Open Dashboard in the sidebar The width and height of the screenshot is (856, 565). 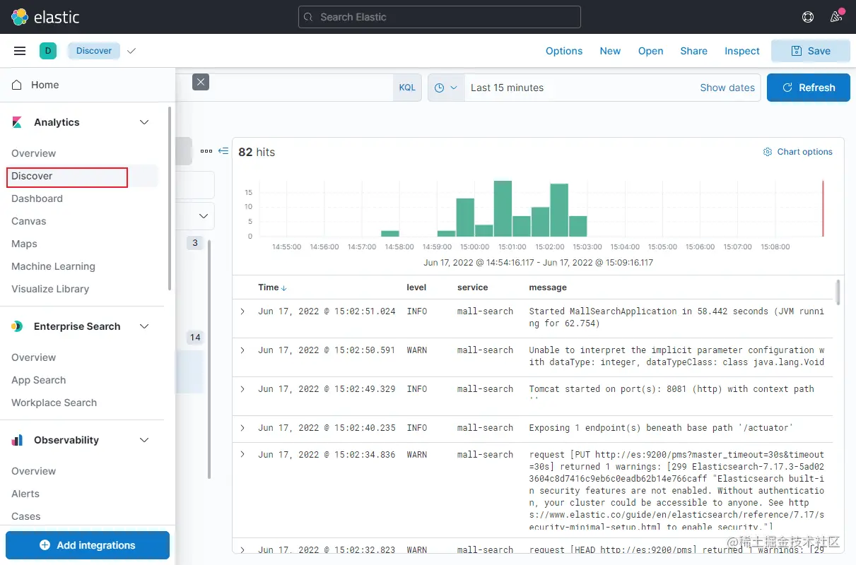[37, 198]
